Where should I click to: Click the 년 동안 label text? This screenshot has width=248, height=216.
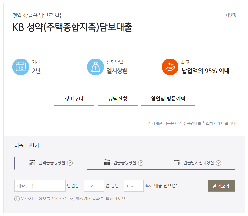(x=112, y=186)
